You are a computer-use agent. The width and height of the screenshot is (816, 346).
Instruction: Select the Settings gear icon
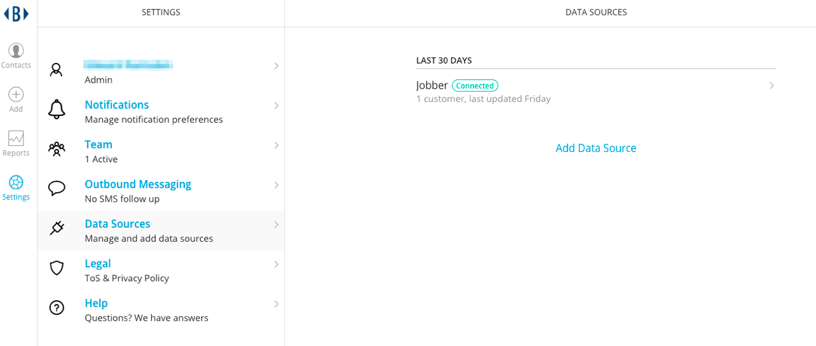pos(16,182)
